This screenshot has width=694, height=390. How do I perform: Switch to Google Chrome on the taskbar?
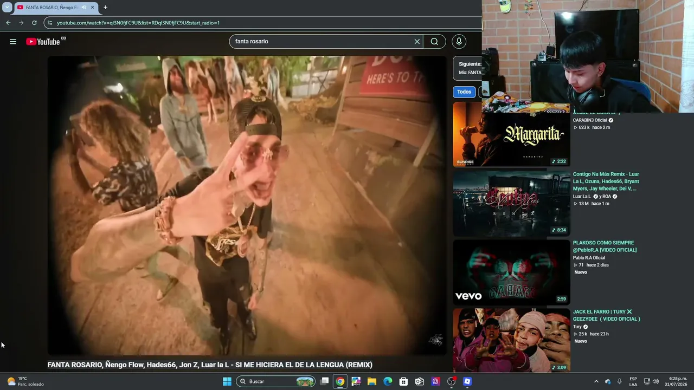point(340,381)
